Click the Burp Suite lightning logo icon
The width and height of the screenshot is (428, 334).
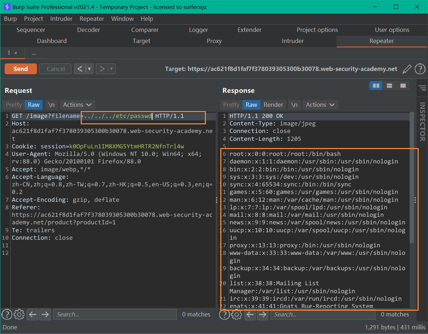pos(6,7)
